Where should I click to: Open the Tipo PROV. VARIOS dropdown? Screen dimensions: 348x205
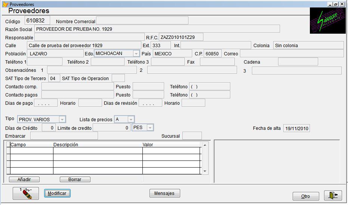coord(62,119)
